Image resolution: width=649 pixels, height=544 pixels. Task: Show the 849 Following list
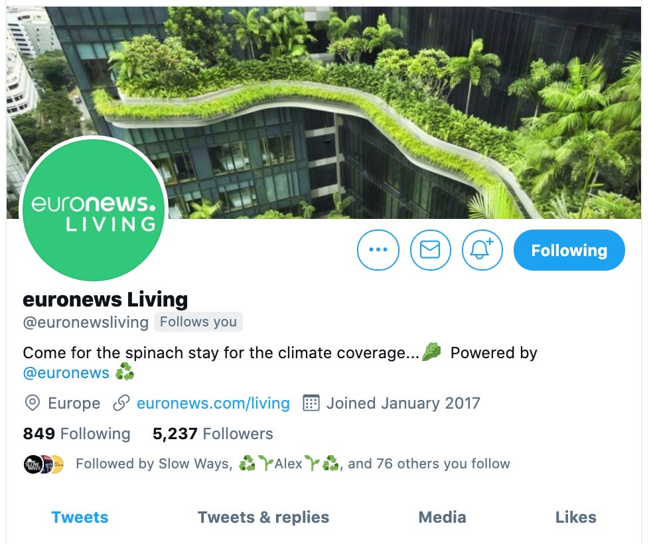[x=76, y=434]
